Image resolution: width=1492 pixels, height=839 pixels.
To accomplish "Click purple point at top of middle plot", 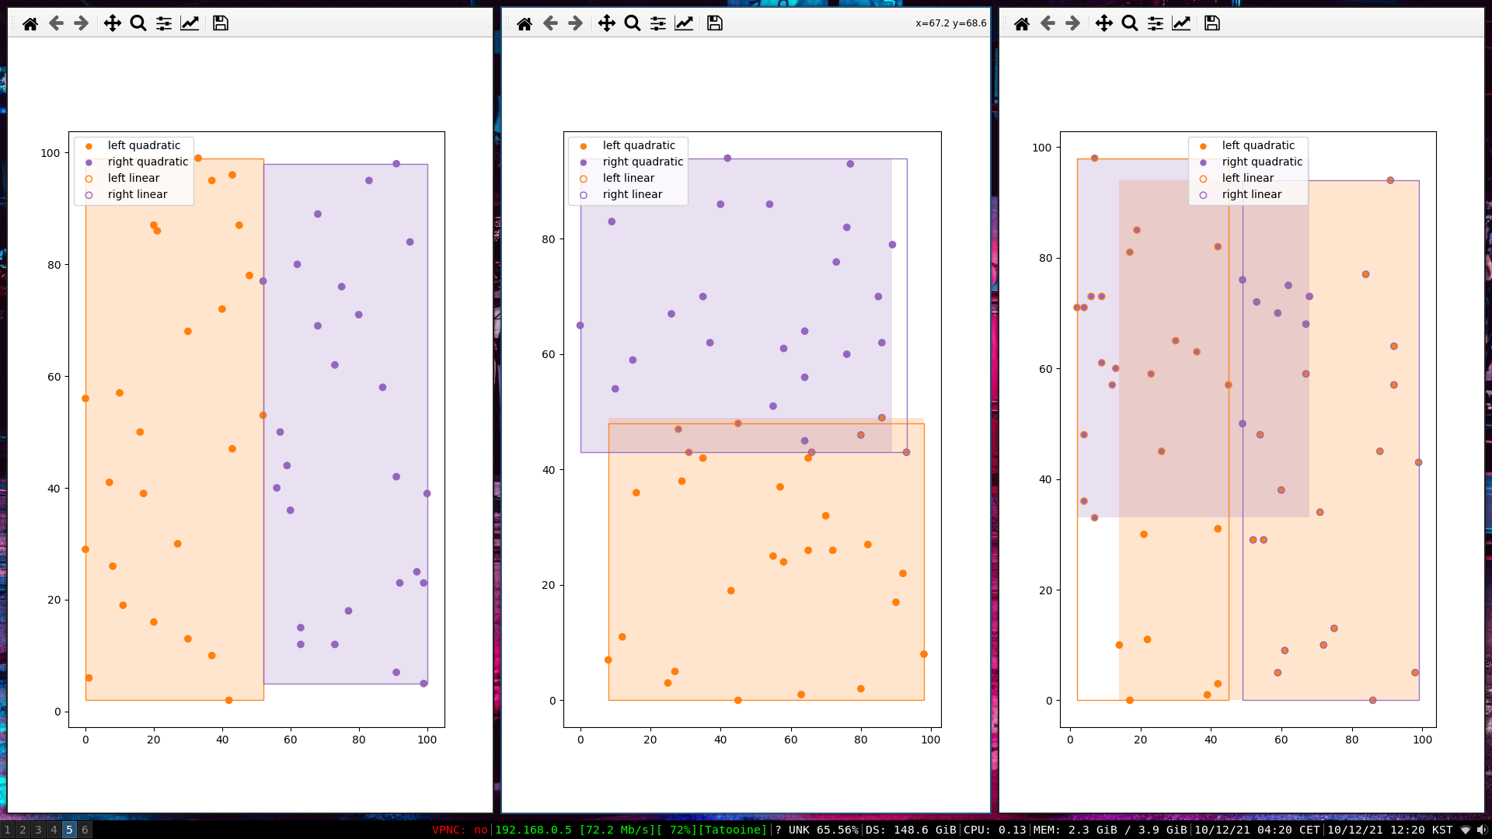I will pos(727,158).
